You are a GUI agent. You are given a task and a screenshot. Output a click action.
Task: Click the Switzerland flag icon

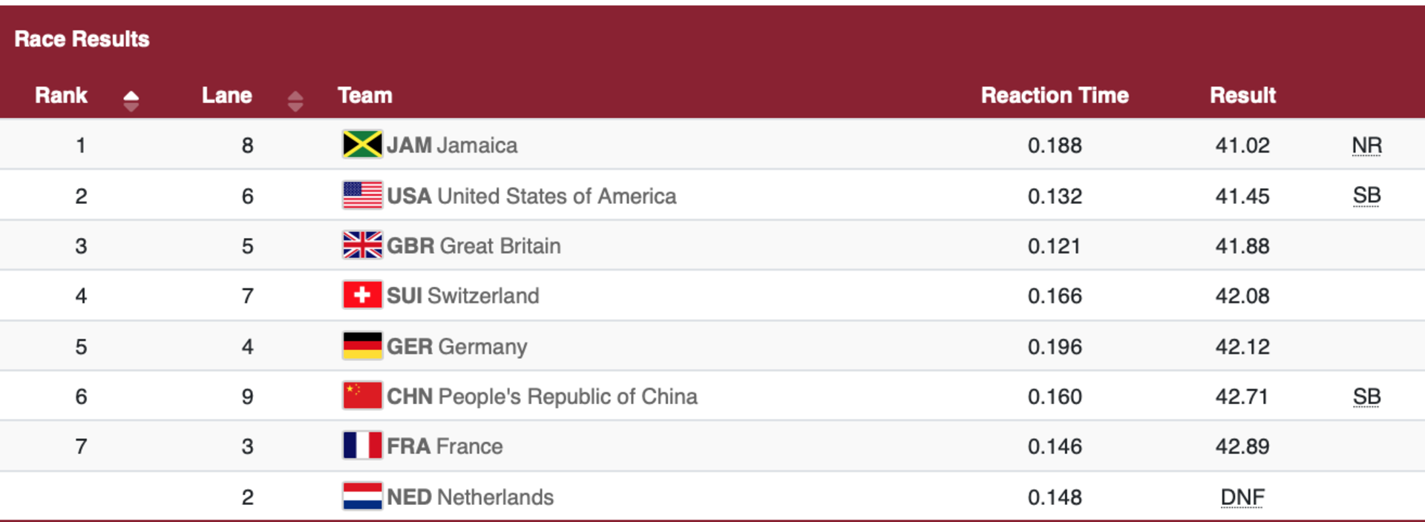362,295
